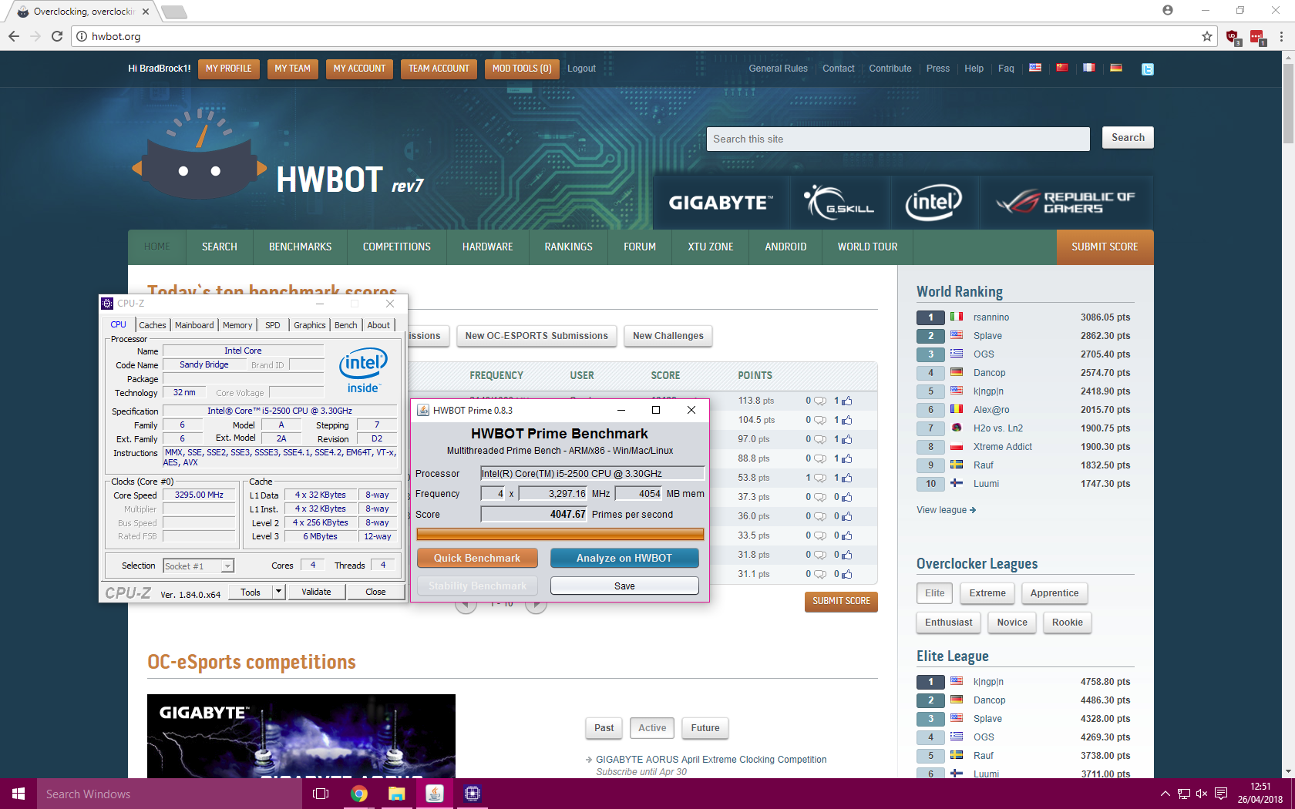The height and width of the screenshot is (809, 1295).
Task: Open the RANKINGS navigation menu
Action: (x=568, y=247)
